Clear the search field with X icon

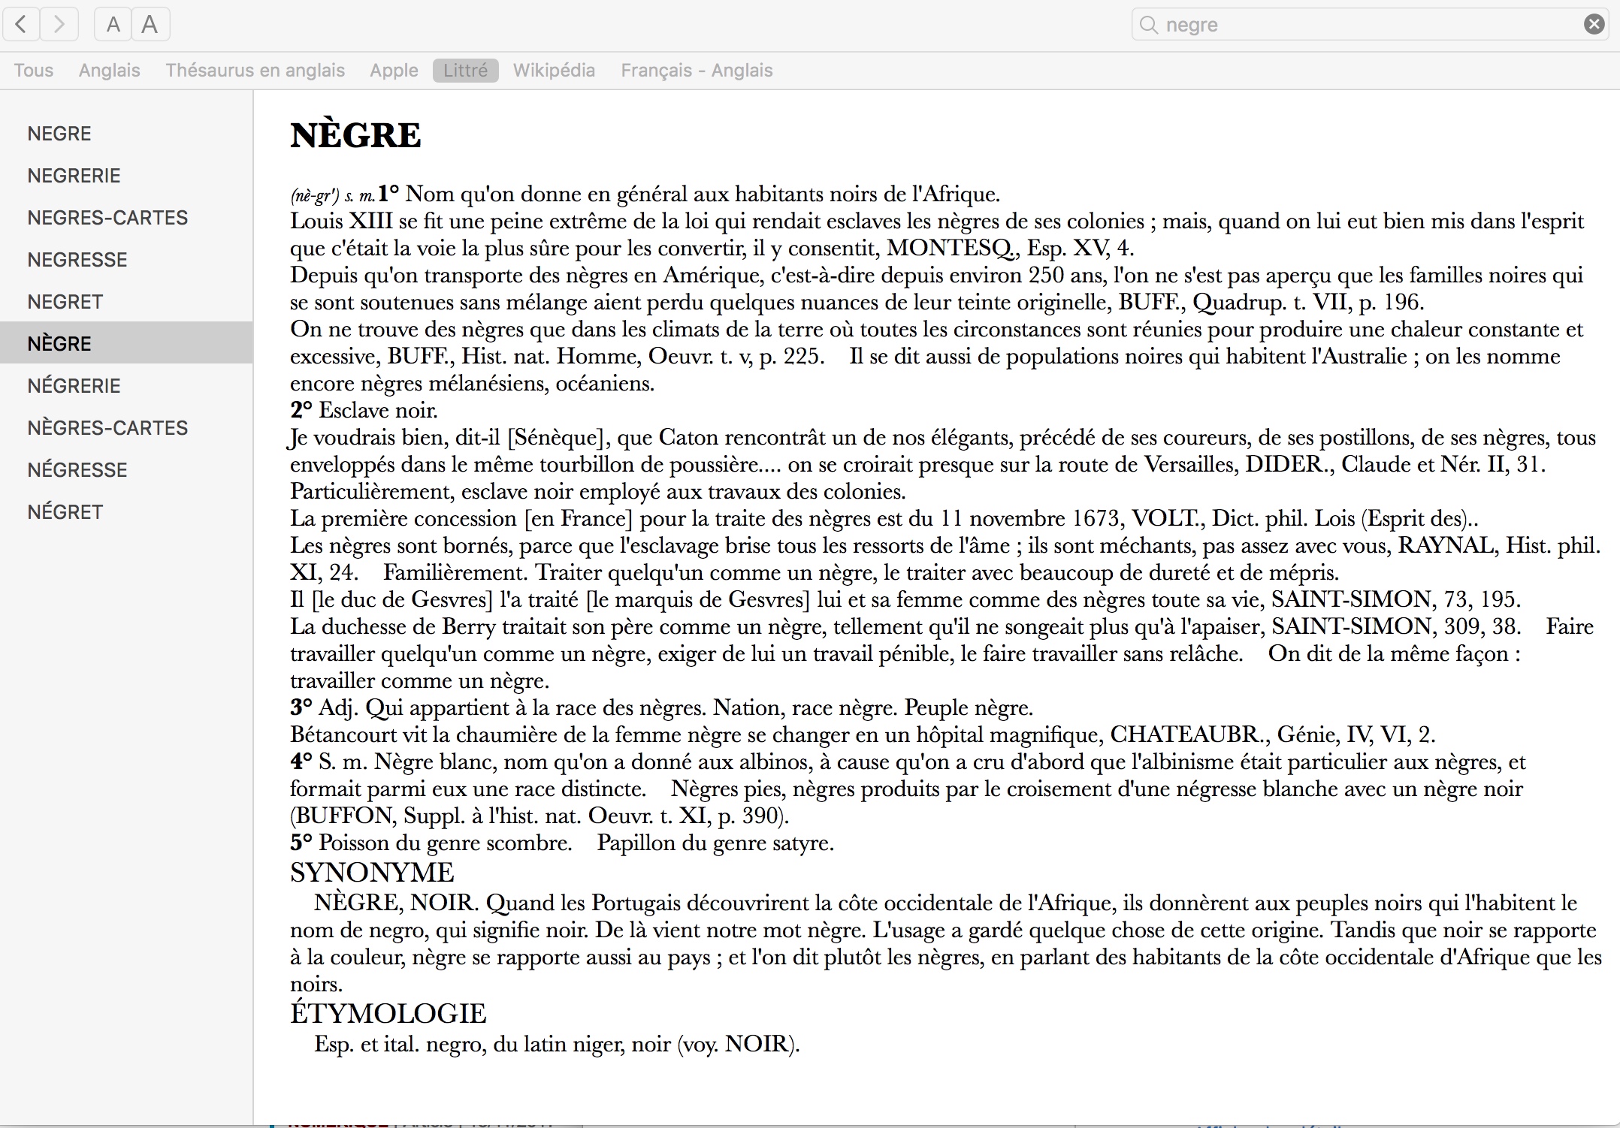pos(1594,25)
